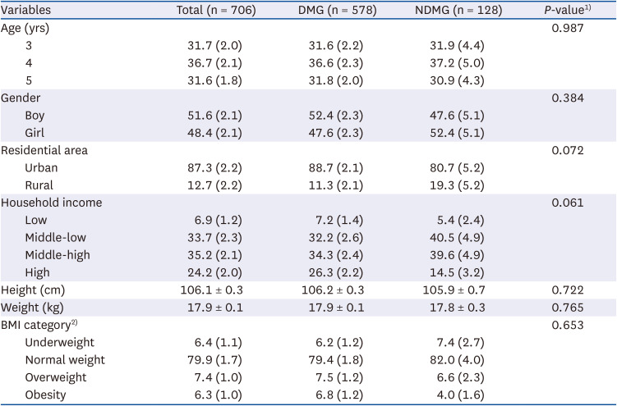This screenshot has height=406, width=617.
Task: Click the Household income row label
Action: tap(45, 203)
